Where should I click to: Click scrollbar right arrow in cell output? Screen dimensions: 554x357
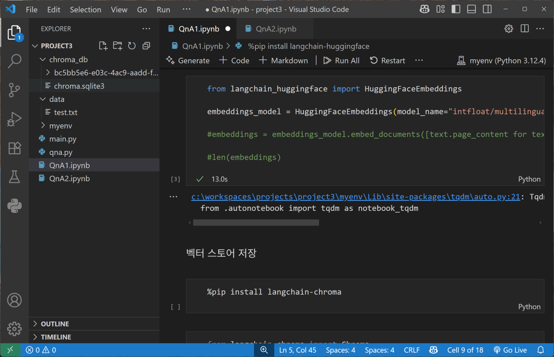(540, 222)
